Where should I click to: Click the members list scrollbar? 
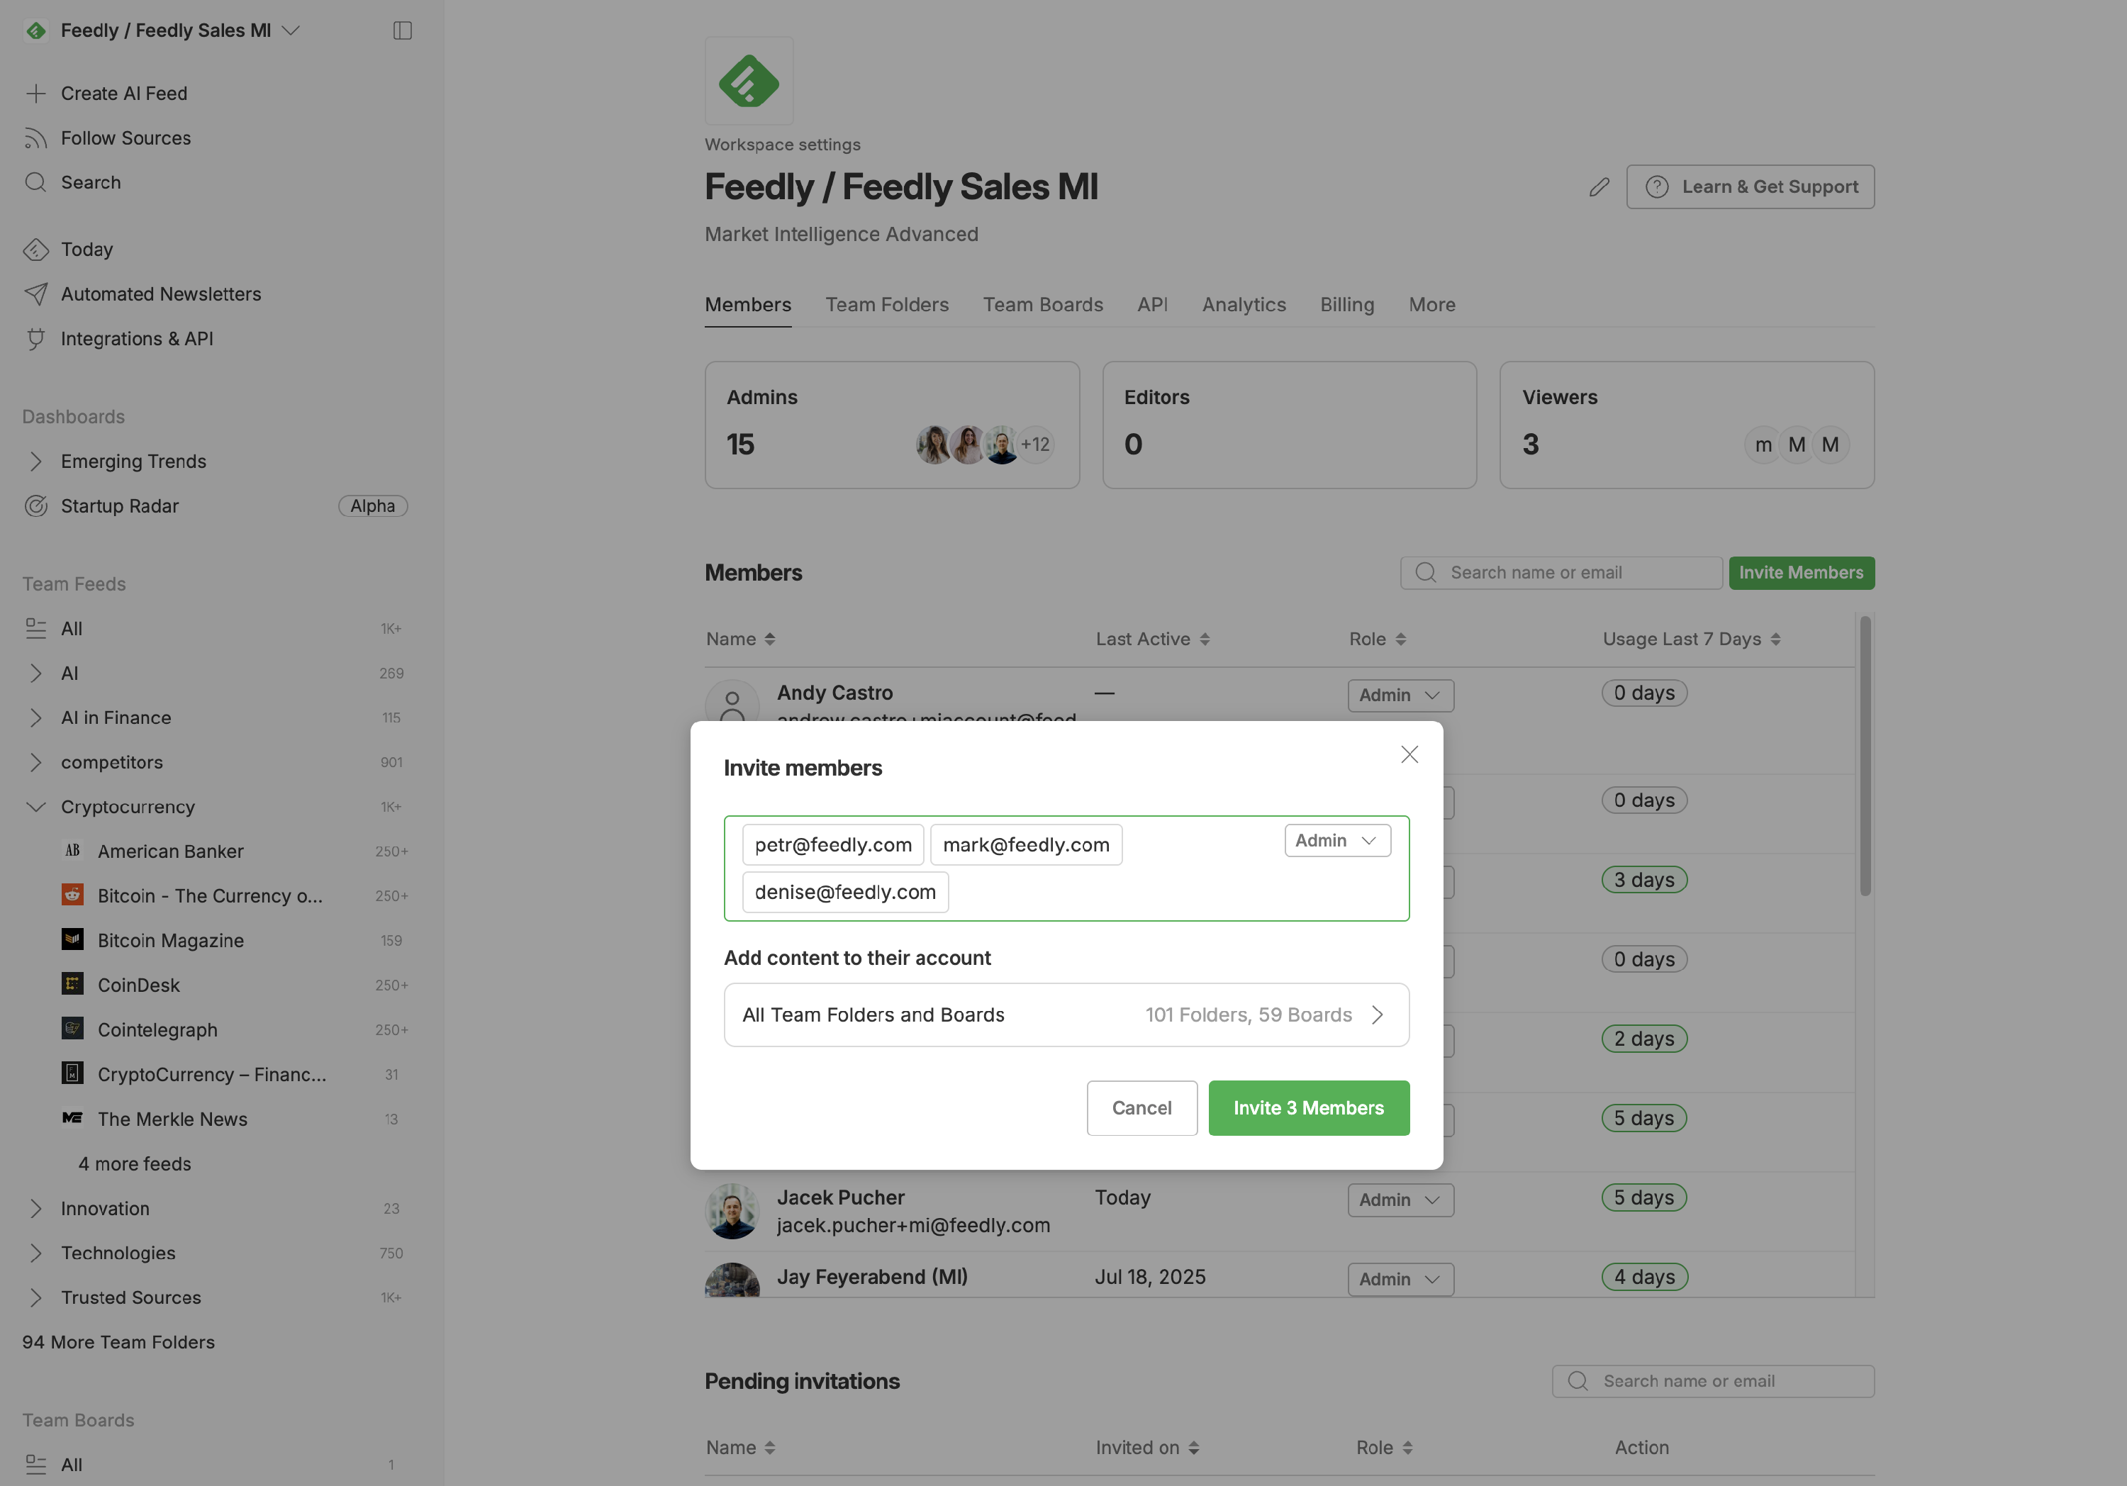(1865, 756)
